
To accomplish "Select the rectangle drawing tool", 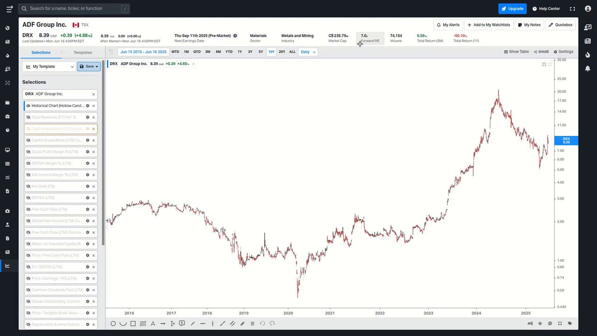I will point(133,324).
